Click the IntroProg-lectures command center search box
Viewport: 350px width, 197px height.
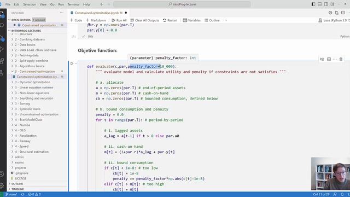(182, 4)
